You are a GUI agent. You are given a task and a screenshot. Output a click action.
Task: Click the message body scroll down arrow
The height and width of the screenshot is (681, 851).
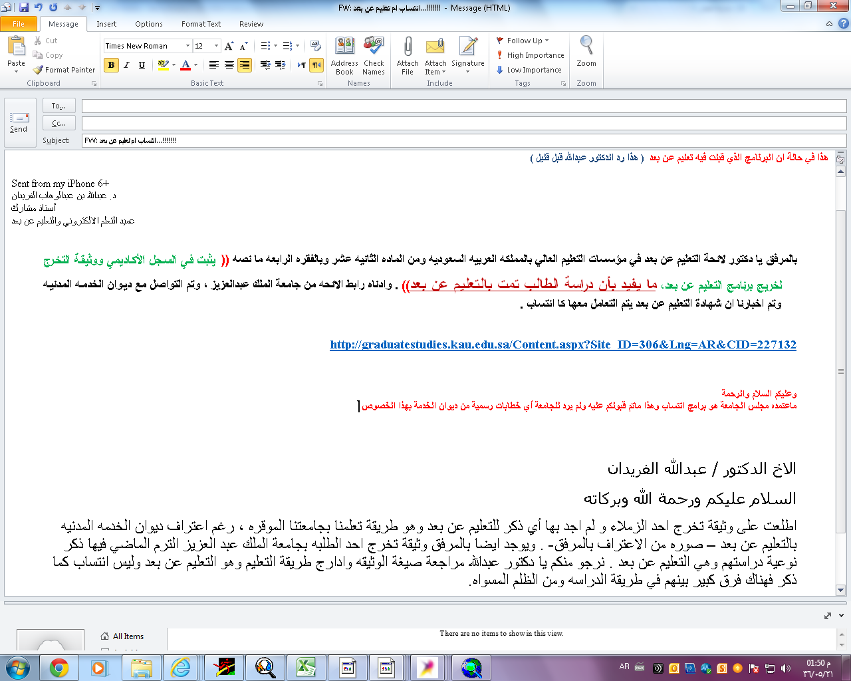tap(840, 590)
